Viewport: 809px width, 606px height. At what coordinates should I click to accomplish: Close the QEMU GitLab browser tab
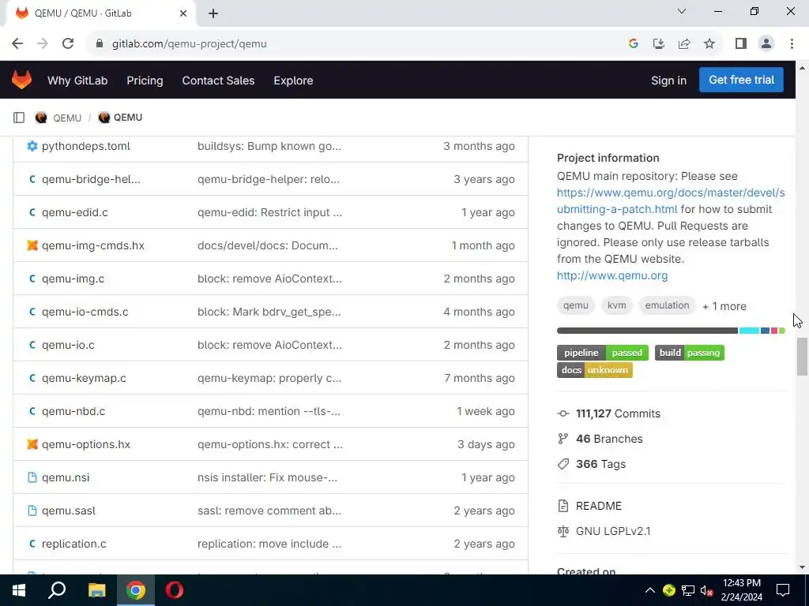tap(183, 13)
